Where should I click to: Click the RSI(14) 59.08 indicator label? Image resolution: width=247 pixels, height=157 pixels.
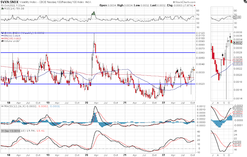pyautogui.click(x=14, y=9)
